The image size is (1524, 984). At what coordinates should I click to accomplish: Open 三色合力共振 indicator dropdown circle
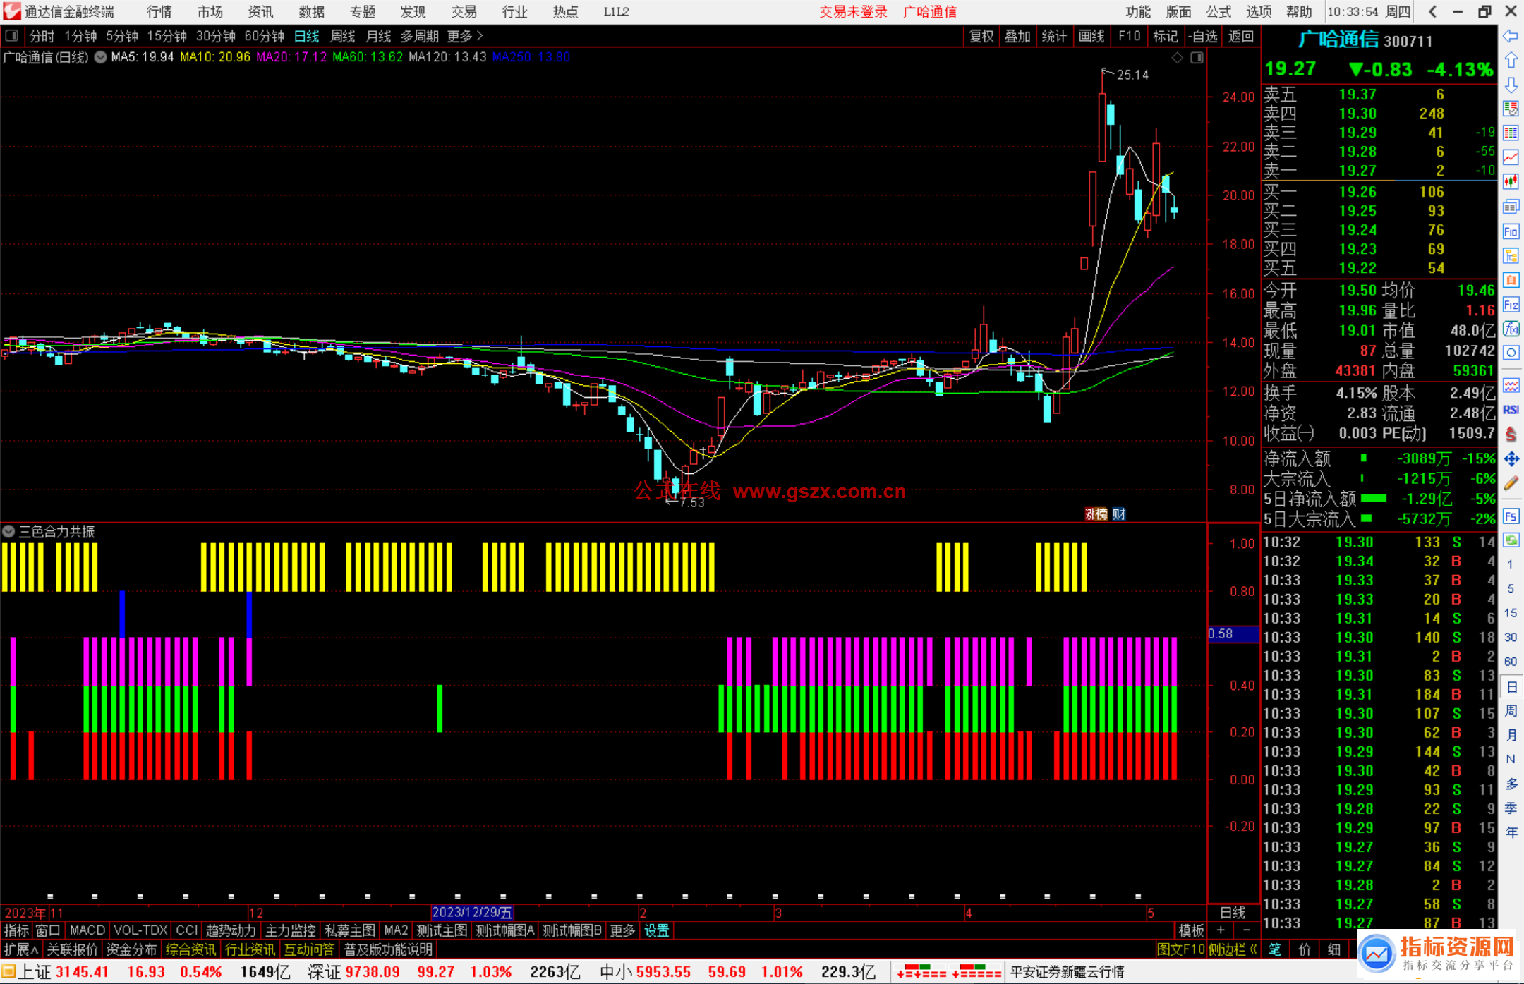point(8,531)
